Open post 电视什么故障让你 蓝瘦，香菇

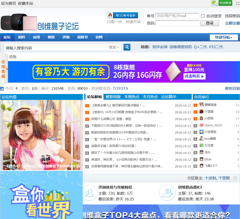tap(111, 119)
